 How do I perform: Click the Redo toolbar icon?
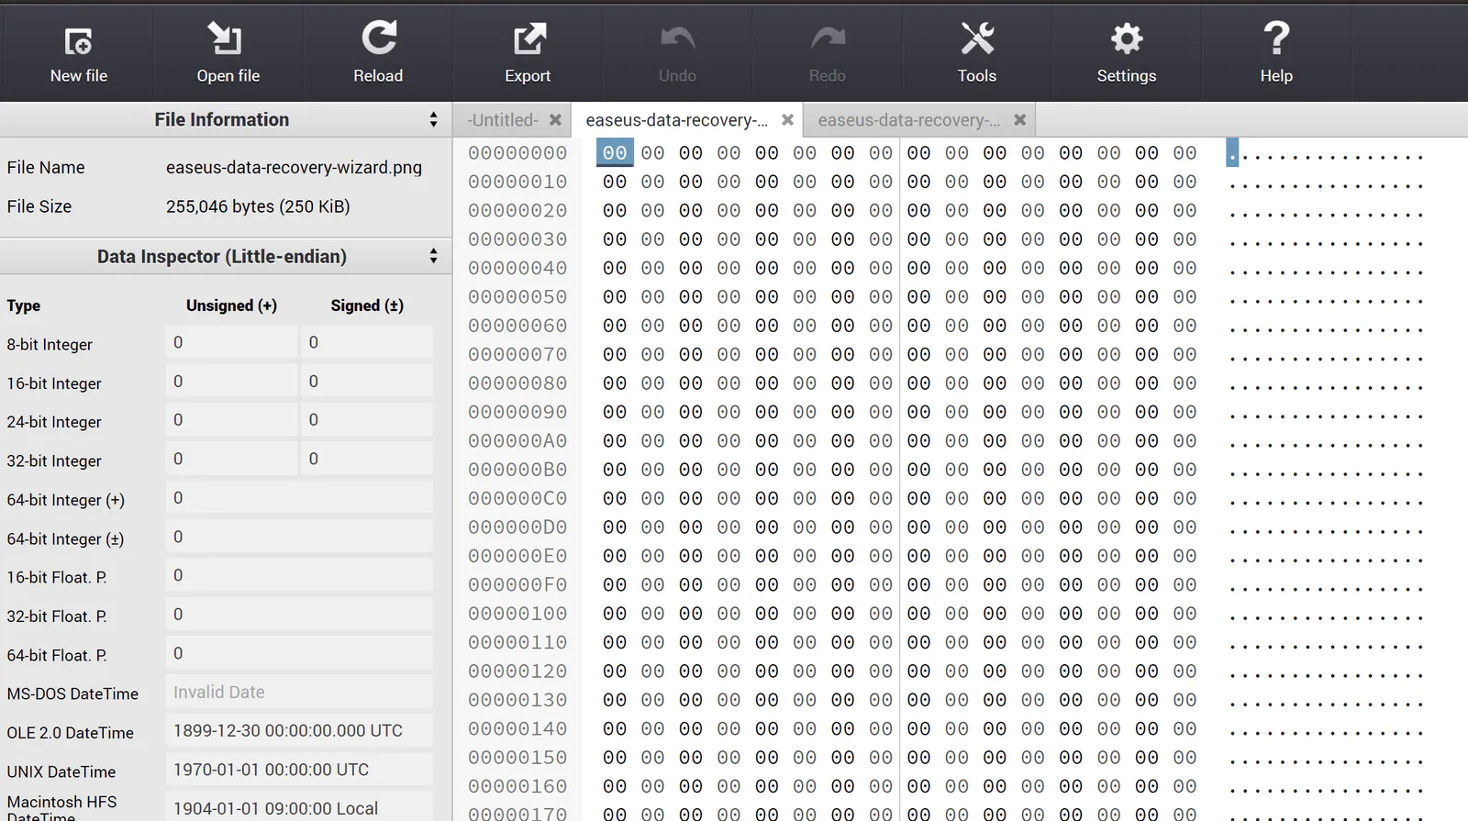point(828,39)
